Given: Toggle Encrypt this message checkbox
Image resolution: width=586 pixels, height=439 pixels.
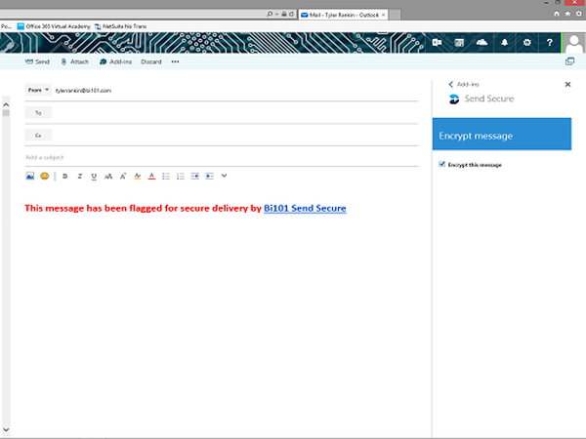Looking at the screenshot, I should (x=441, y=164).
